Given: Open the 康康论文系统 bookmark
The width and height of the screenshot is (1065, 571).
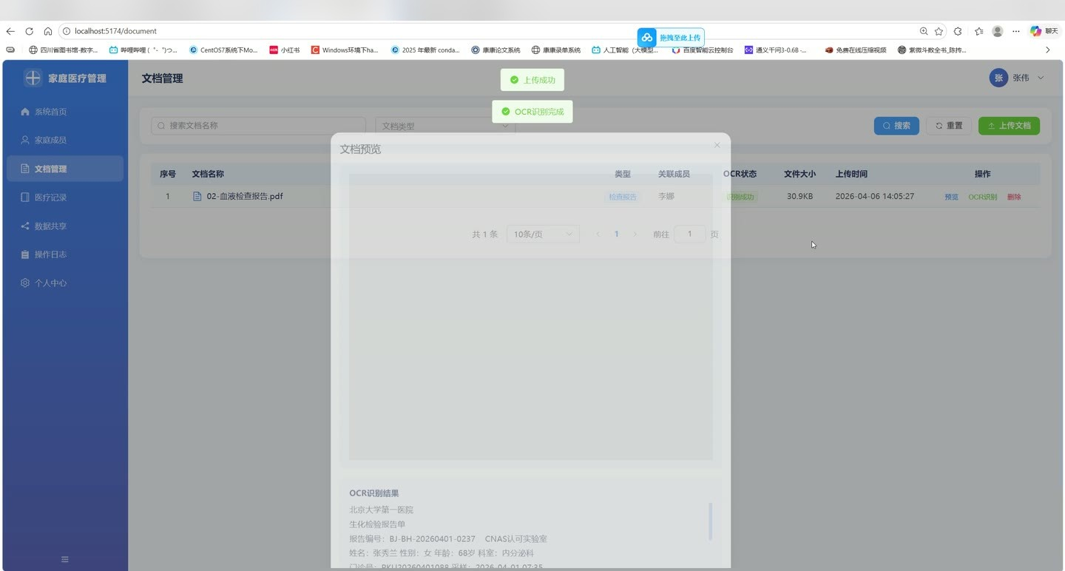Looking at the screenshot, I should [x=496, y=50].
